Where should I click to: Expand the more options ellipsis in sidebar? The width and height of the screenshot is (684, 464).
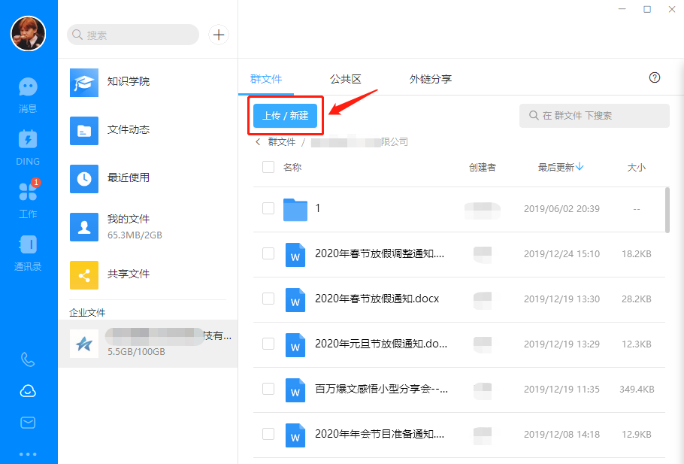tap(27, 453)
